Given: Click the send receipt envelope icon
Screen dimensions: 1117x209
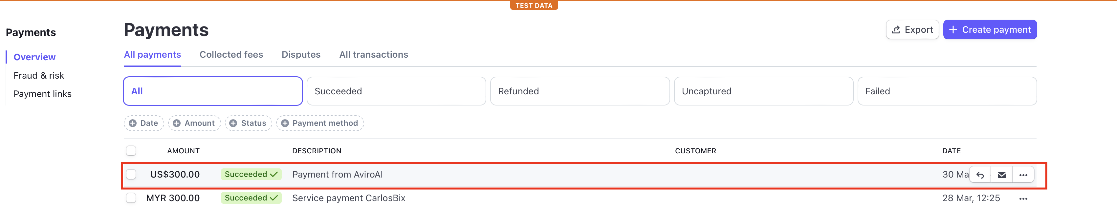Looking at the screenshot, I should tap(1002, 175).
